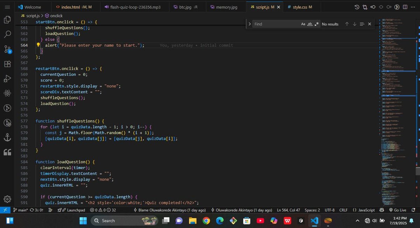The width and height of the screenshot is (420, 228).
Task: Open the errors and warnings problems counter
Action: coord(103,210)
